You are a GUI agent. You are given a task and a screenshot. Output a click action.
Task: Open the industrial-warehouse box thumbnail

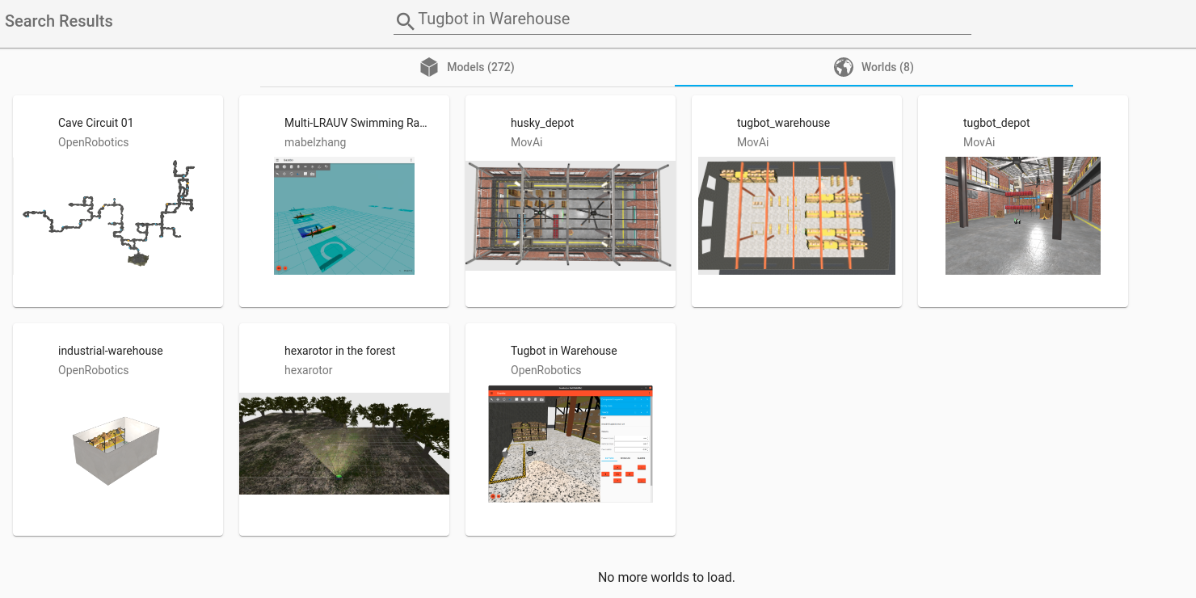(x=117, y=449)
